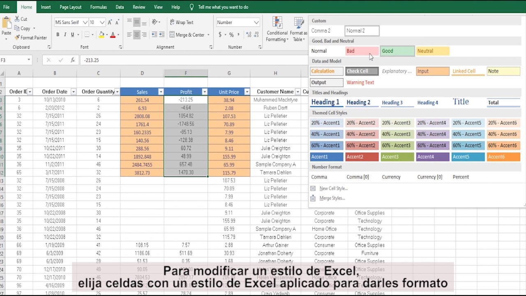Viewport: 526px width, 296px height.
Task: Click the formula bar Enter checkmark
Action: pyautogui.click(x=60, y=60)
